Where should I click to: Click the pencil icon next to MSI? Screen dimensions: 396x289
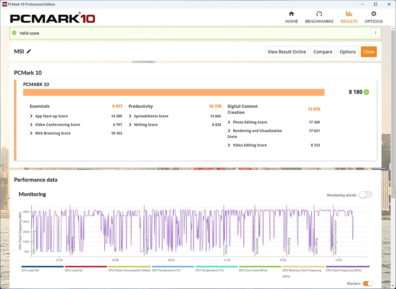(29, 51)
